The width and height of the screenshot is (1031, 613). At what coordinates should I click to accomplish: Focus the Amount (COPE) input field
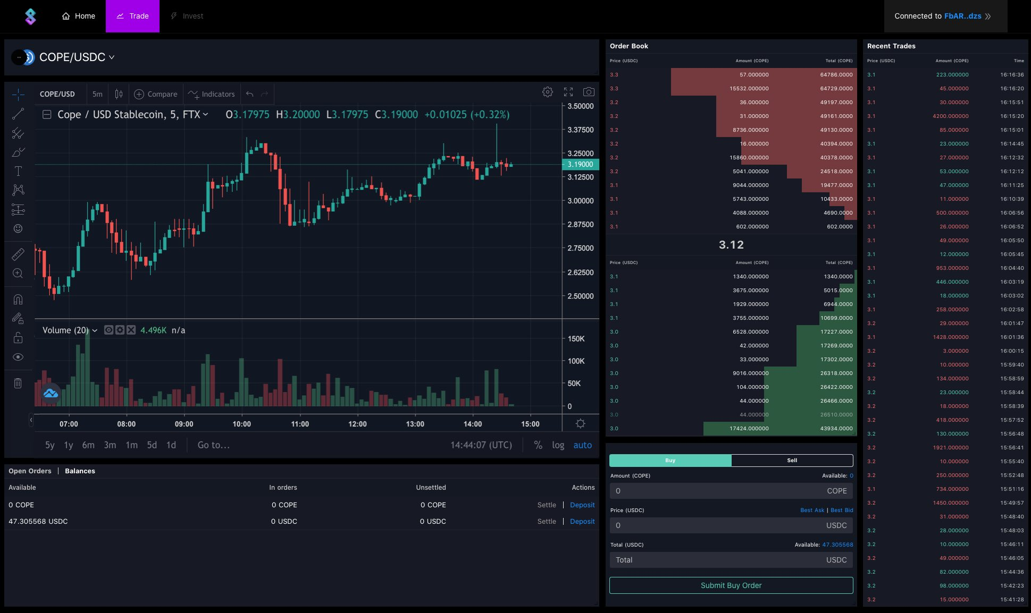[718, 491]
